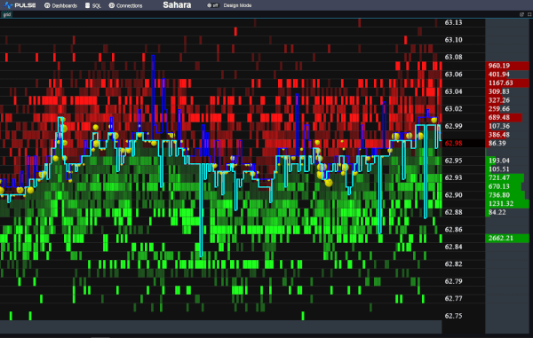
Task: Click the red 62.98 current price label
Action: [453, 143]
